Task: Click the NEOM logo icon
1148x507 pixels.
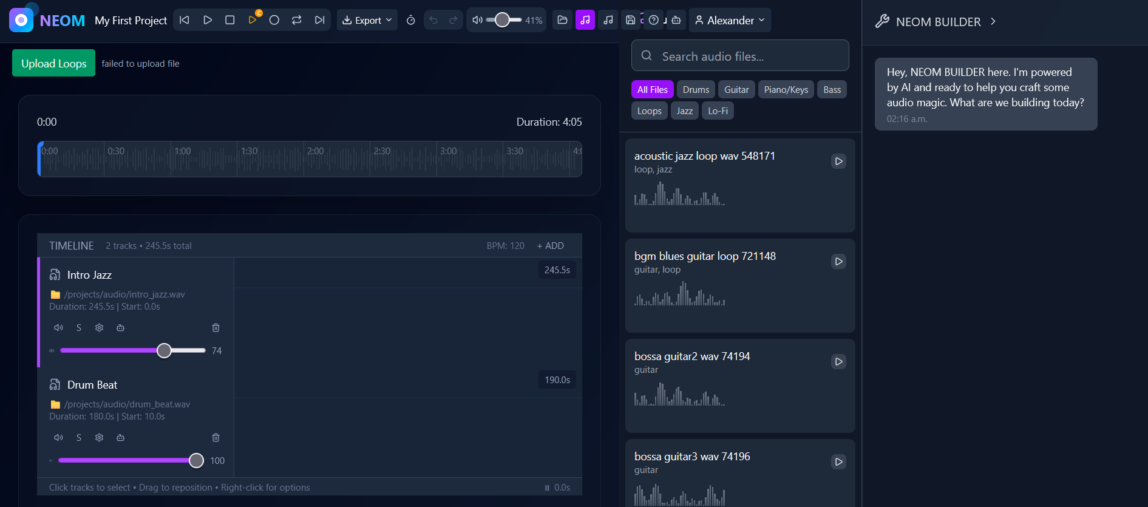Action: coord(21,20)
